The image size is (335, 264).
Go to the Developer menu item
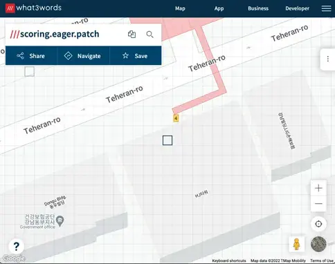pyautogui.click(x=297, y=8)
